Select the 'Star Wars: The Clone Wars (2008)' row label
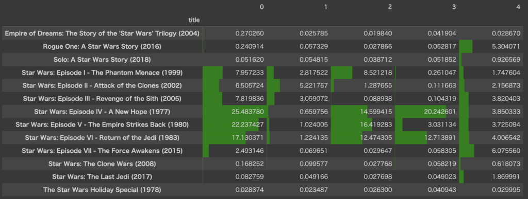Image resolution: width=528 pixels, height=199 pixels. [102, 164]
